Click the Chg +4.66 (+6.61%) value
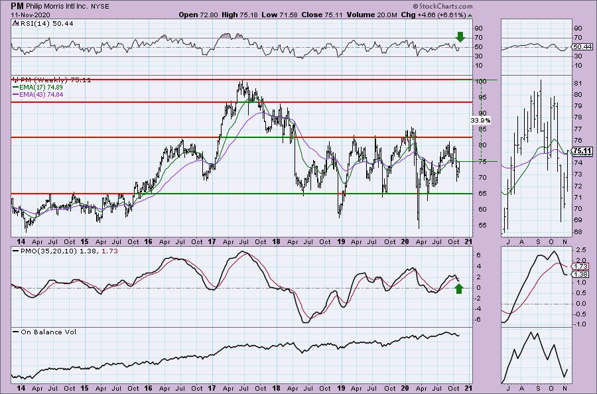This screenshot has height=394, width=597. [x=434, y=15]
